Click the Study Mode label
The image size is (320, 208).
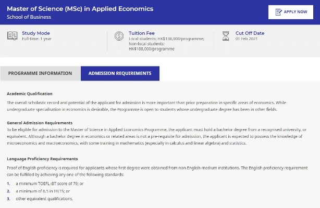pyautogui.click(x=36, y=33)
